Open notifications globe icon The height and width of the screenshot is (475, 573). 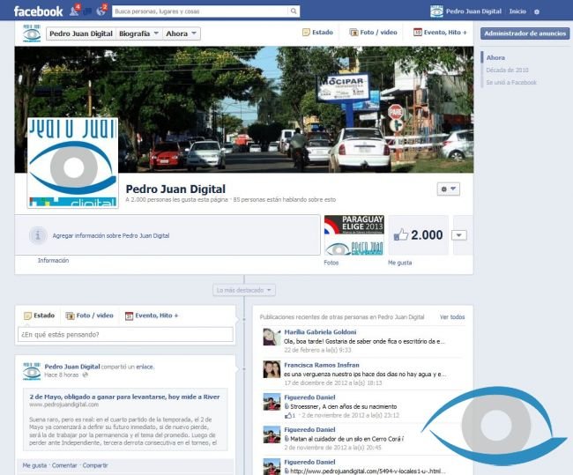[x=100, y=11]
